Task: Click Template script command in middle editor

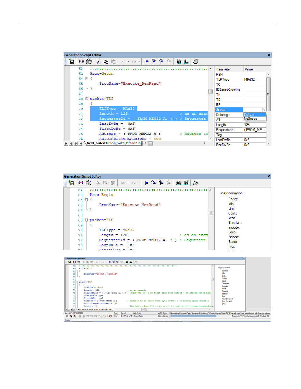Action: click(235, 223)
